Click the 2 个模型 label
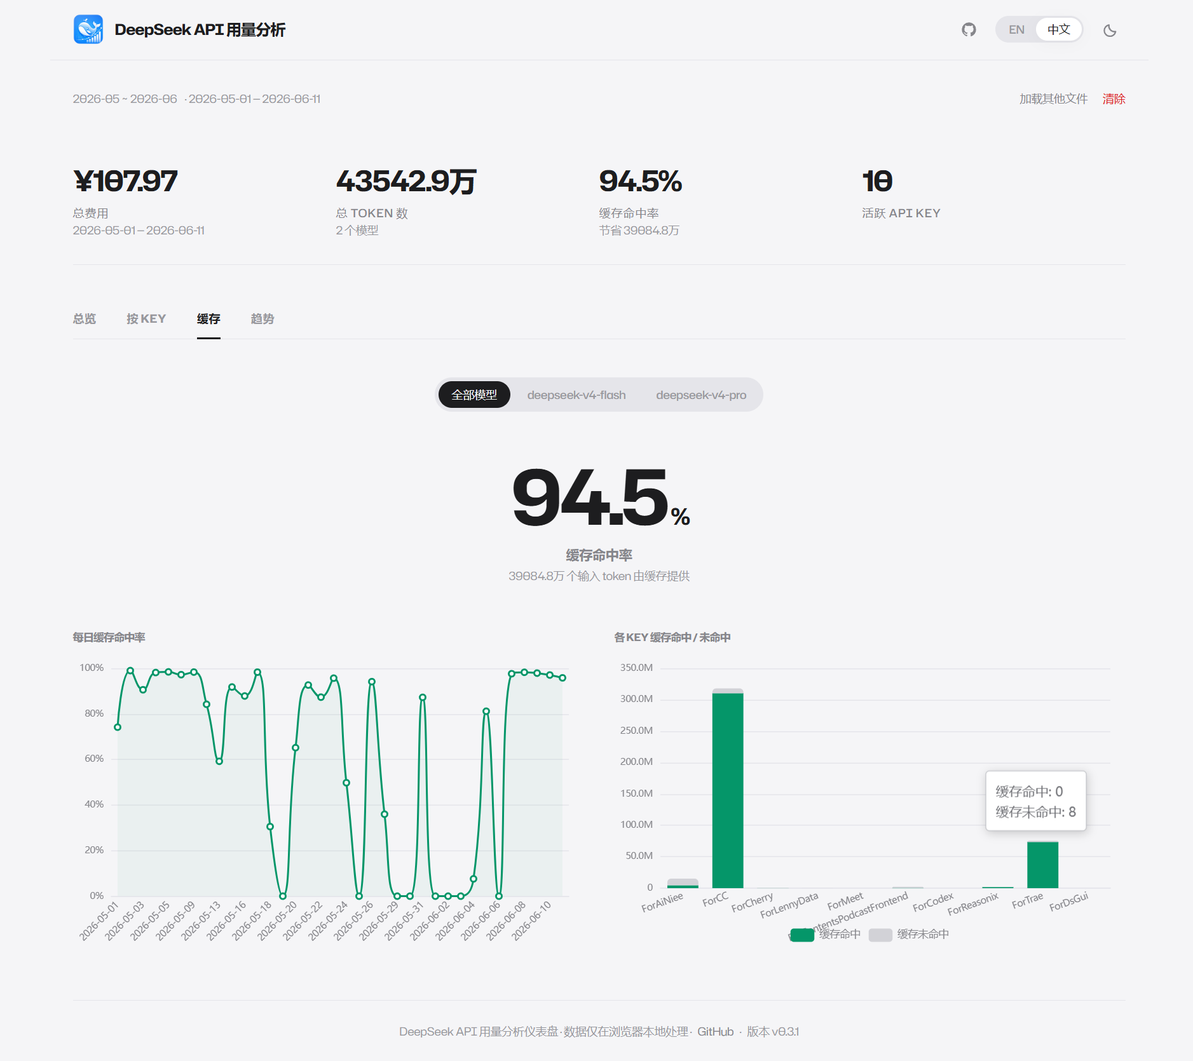The image size is (1193, 1061). point(357,231)
